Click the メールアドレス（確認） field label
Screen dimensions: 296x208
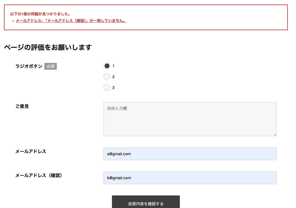39,175
